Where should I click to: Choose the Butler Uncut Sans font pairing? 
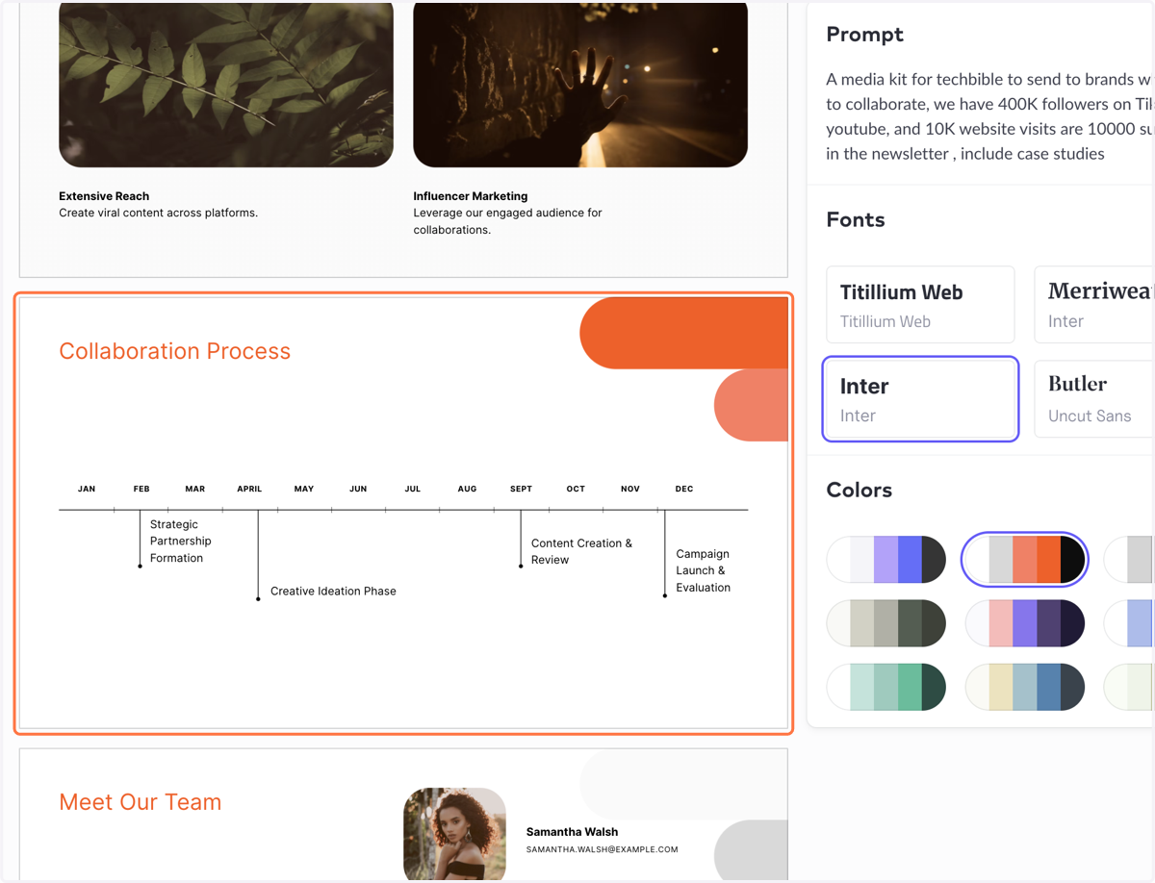coord(1093,399)
